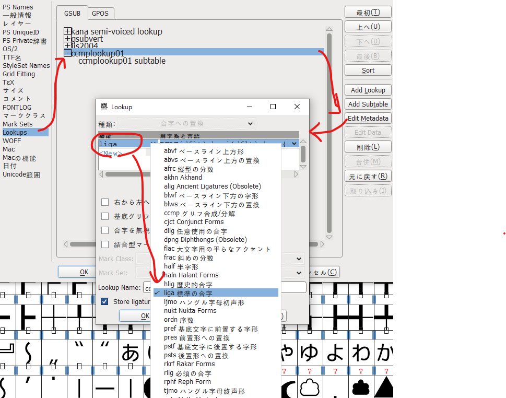Open FONTLOG in the sidebar list
The width and height of the screenshot is (506, 398).
[x=17, y=107]
